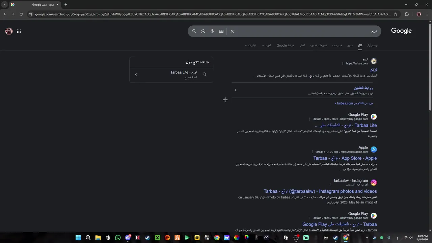
Task: View site information icon in address bar
Action: [31, 14]
